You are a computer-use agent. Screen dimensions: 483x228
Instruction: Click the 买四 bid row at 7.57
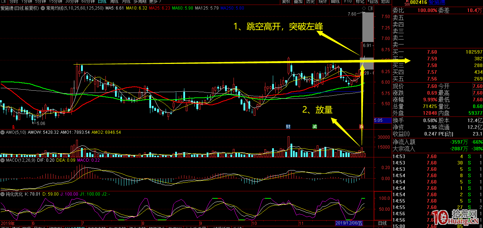pos(437,72)
